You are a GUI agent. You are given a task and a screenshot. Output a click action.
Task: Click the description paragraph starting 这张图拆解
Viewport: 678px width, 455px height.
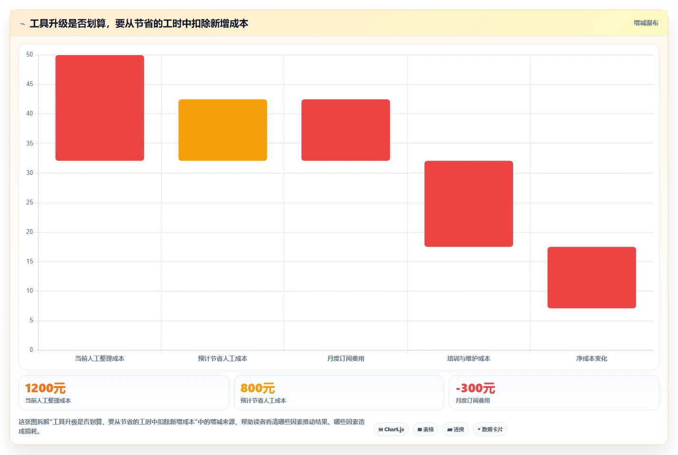[x=192, y=426]
